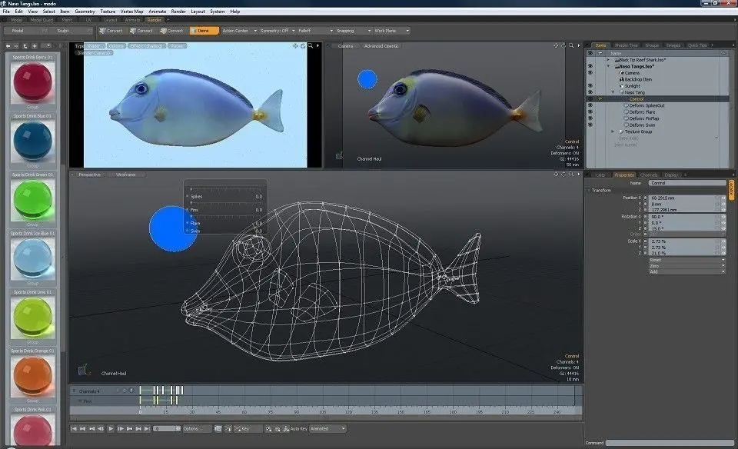
Task: Expand the Black Tip Reef Shark.lxo scene
Action: pyautogui.click(x=608, y=60)
